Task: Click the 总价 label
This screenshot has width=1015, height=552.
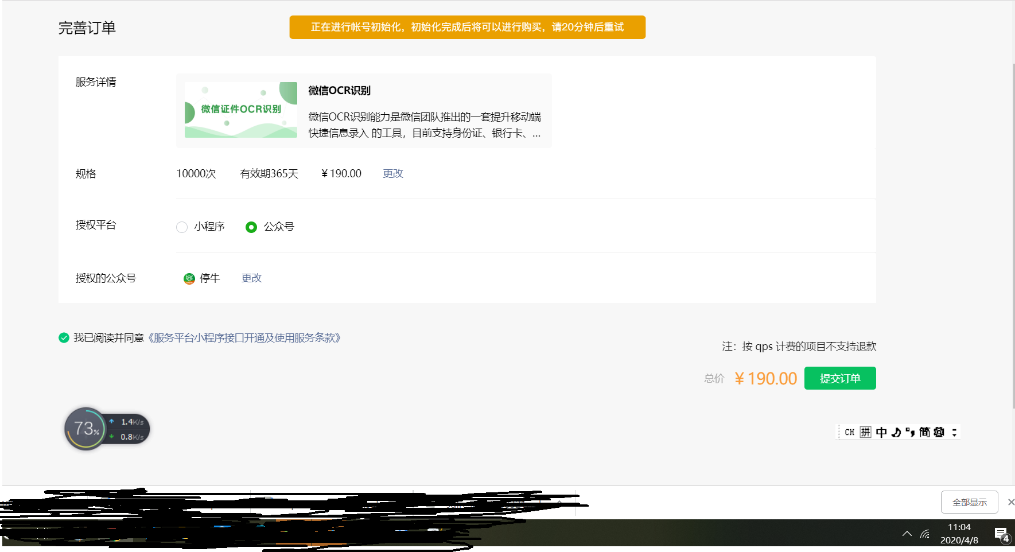Action: pyautogui.click(x=714, y=379)
